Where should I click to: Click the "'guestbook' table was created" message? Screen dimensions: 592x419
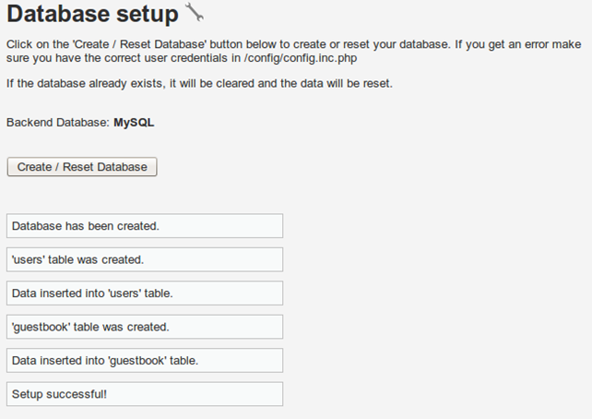click(90, 327)
